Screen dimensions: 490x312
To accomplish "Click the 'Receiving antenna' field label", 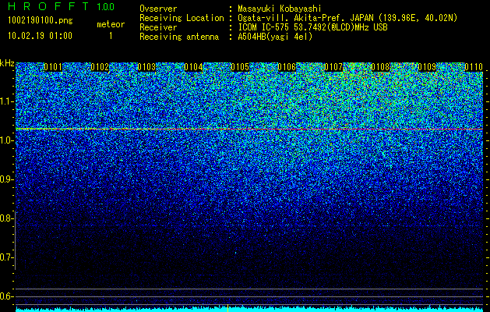I will [x=179, y=37].
